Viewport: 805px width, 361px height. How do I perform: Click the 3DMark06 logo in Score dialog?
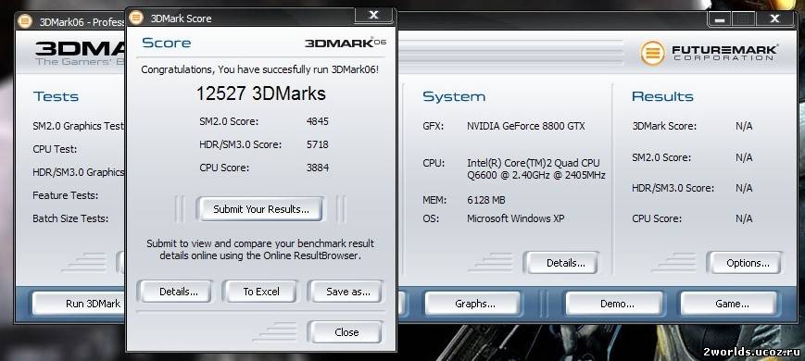coord(346,44)
